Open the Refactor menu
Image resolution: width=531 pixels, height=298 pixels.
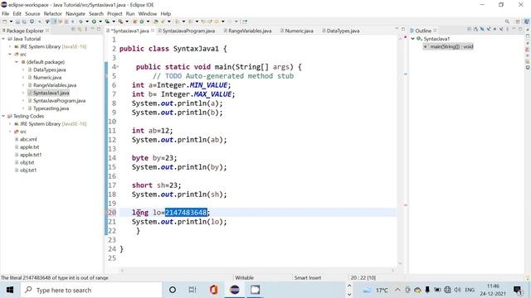click(x=52, y=13)
